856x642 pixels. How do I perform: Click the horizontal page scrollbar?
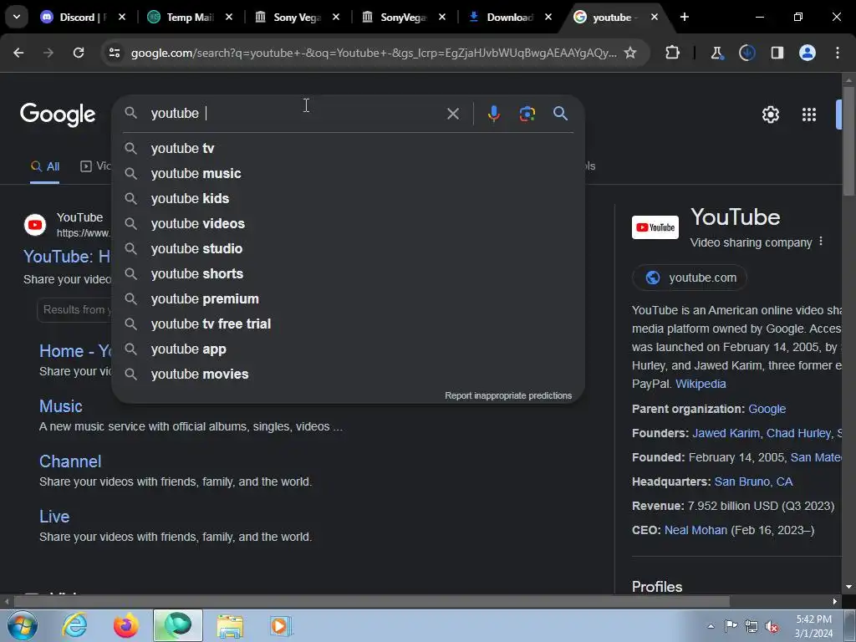click(371, 601)
